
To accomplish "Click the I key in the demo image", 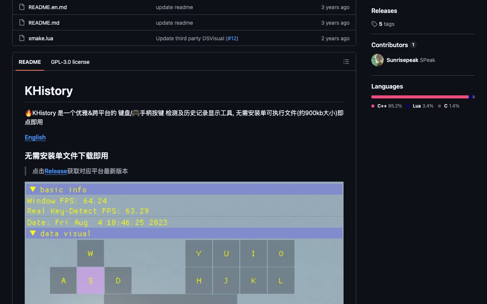I will (253, 253).
